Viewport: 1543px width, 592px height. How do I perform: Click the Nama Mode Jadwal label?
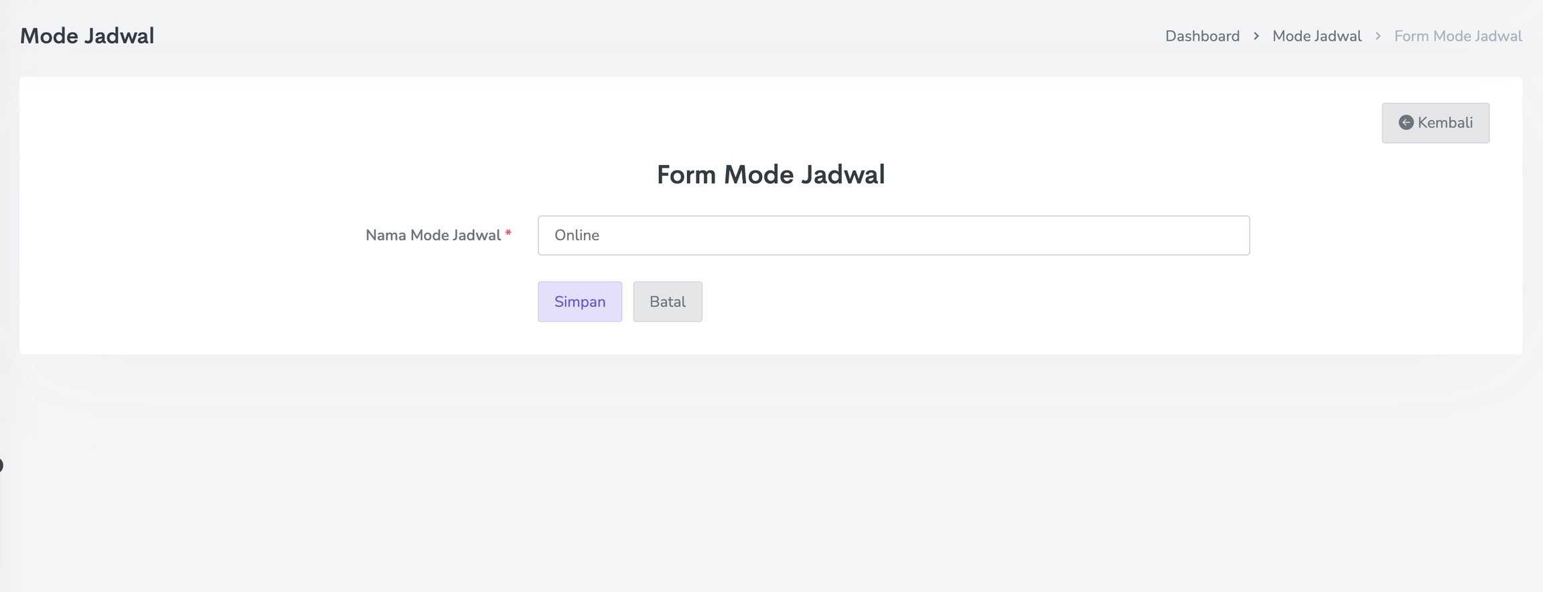coord(433,235)
